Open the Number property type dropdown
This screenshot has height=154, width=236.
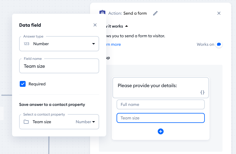(x=86, y=122)
